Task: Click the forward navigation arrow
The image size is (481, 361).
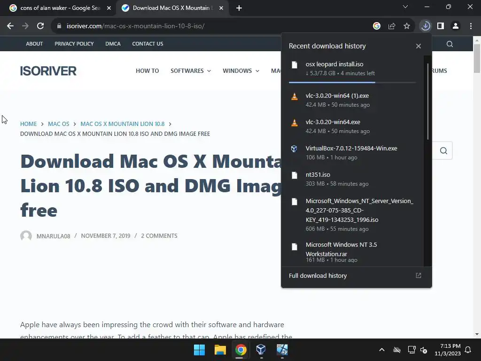Action: [25, 26]
